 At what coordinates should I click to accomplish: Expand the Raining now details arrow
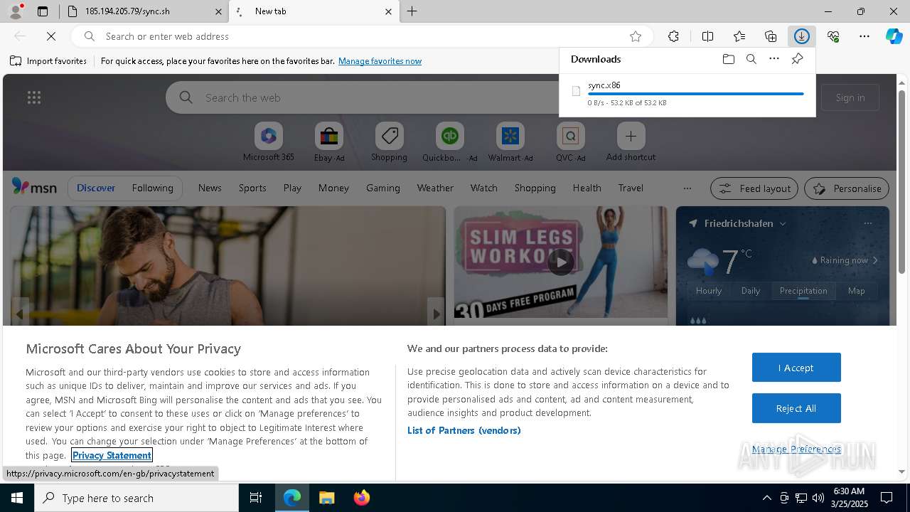coord(875,260)
